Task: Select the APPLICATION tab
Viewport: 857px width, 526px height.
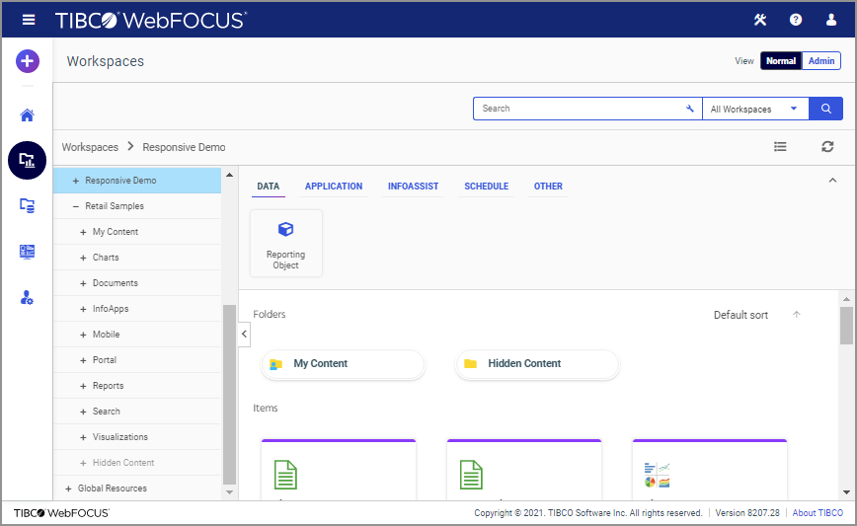Action: click(334, 187)
